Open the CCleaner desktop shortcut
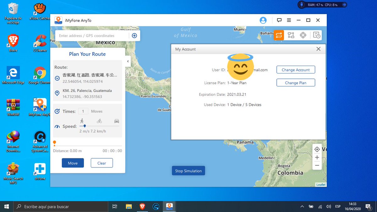Screen dimensions: 377x212 point(40,43)
